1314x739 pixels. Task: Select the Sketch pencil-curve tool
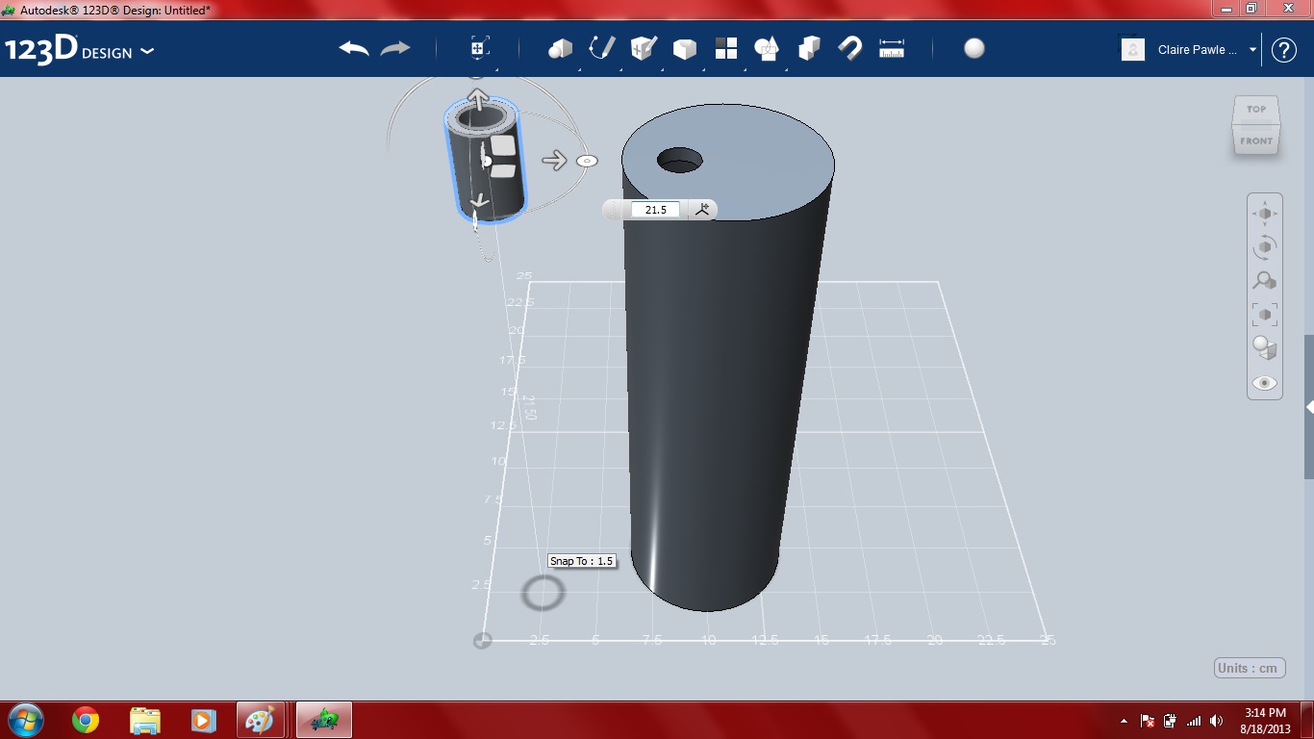pyautogui.click(x=601, y=48)
